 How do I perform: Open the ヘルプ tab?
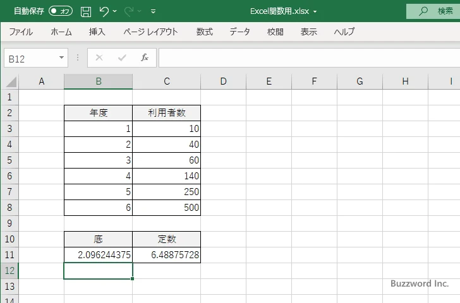344,32
